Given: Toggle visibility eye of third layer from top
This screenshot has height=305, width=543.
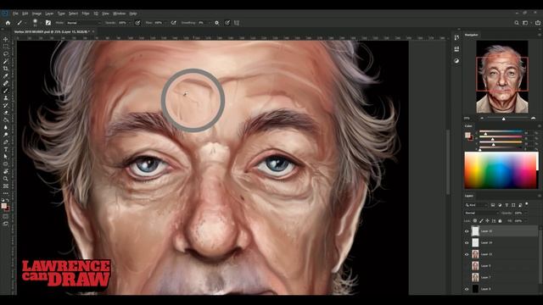Looking at the screenshot, I should click(467, 254).
